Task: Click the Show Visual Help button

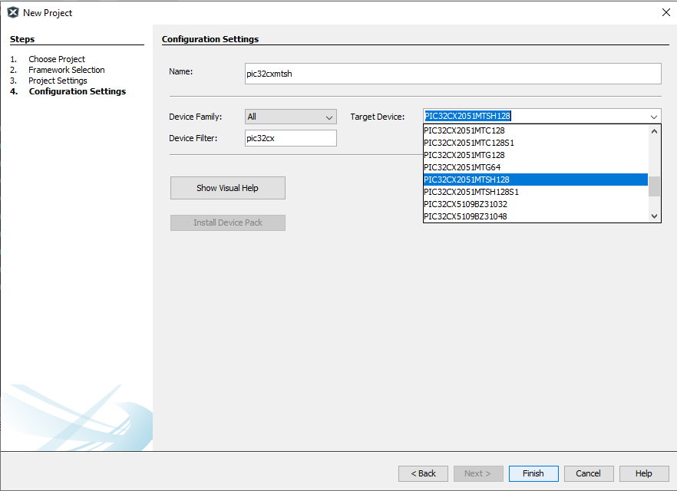Action: (x=227, y=188)
